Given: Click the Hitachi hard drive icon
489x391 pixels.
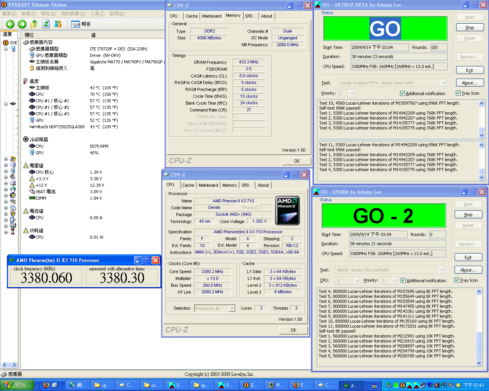Looking at the screenshot, I should [32, 126].
